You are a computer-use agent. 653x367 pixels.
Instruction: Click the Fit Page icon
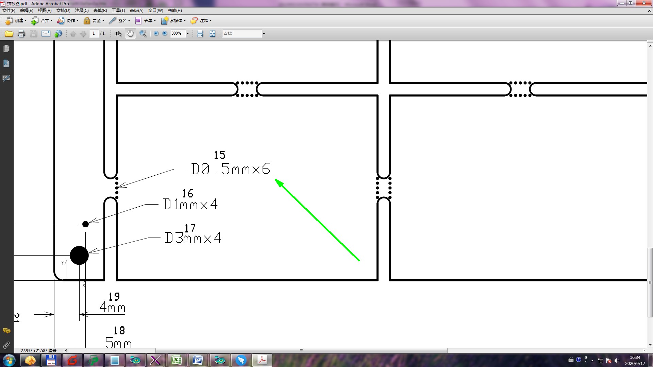212,34
